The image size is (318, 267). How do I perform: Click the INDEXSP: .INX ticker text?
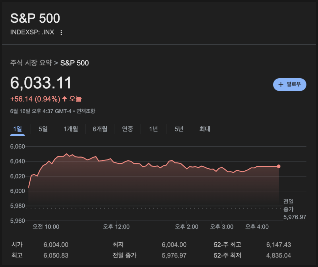(x=32, y=32)
